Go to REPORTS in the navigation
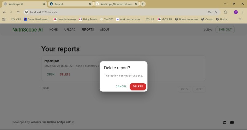Screen dimensions: 247x130 [88, 30]
